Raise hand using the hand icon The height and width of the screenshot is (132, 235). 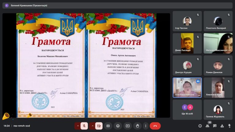click(137, 126)
